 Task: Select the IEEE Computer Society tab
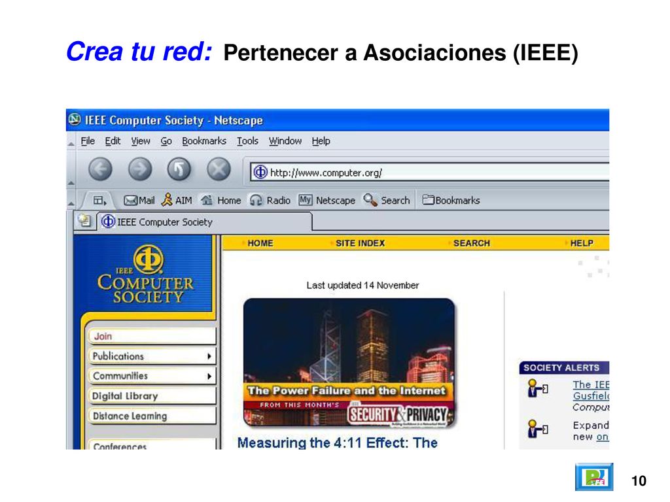[205, 222]
